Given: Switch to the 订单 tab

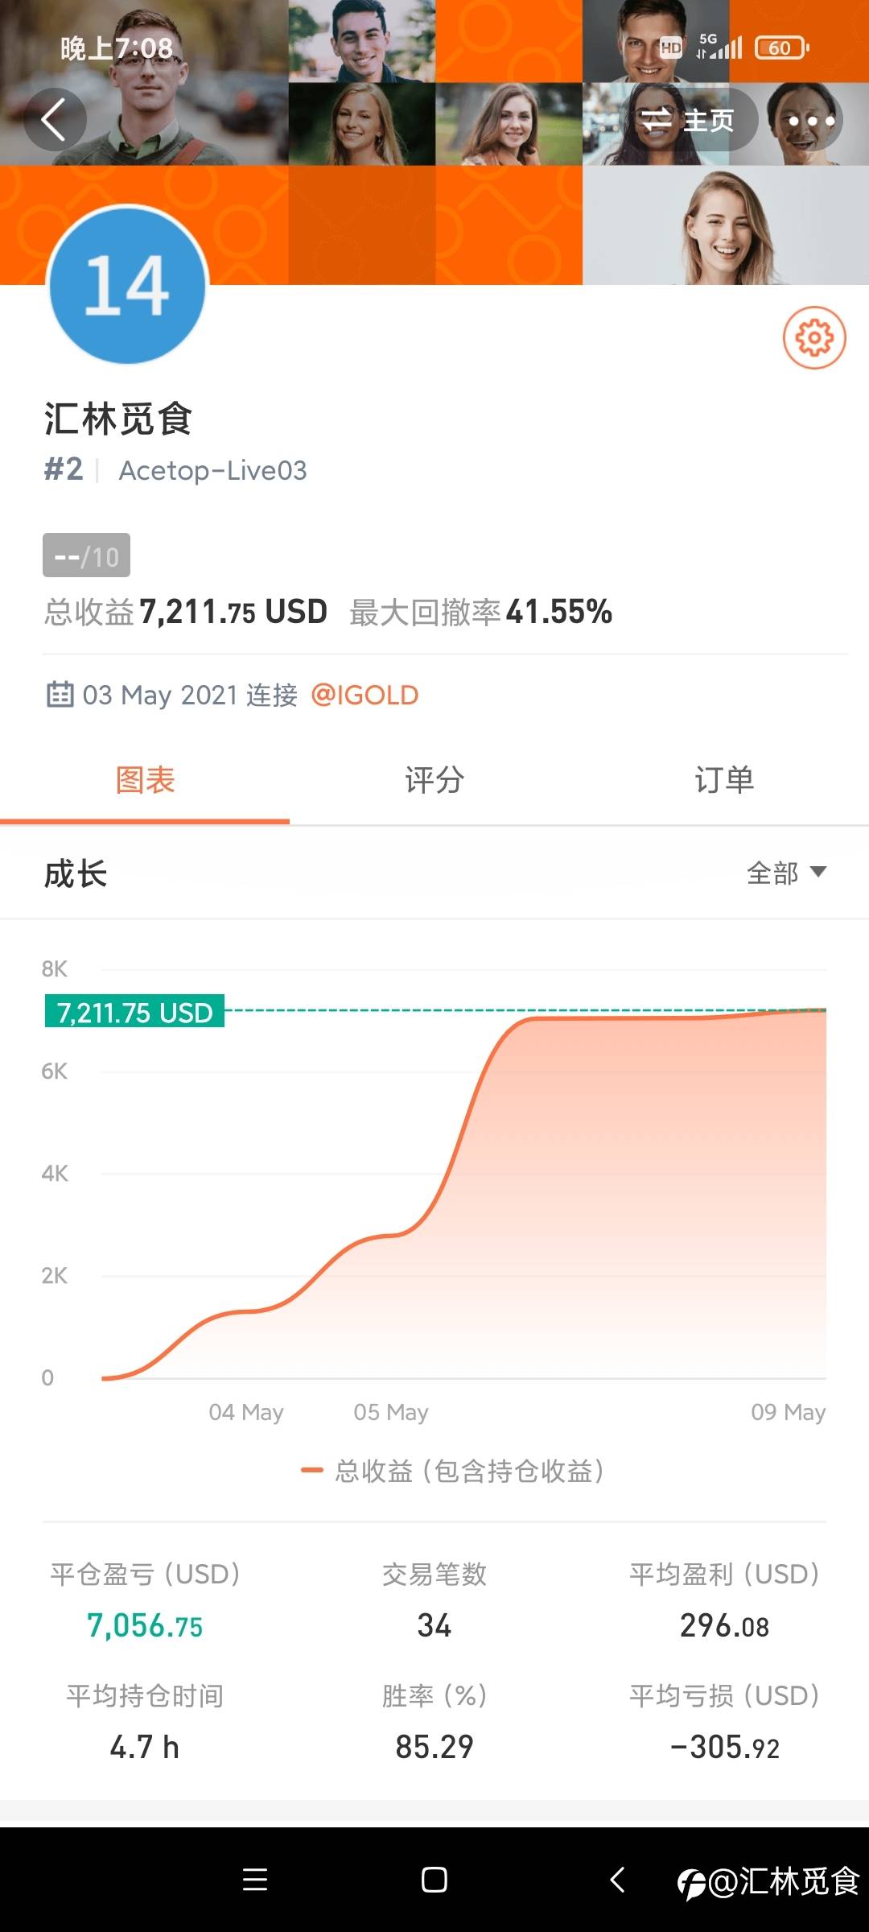Looking at the screenshot, I should pos(724,780).
